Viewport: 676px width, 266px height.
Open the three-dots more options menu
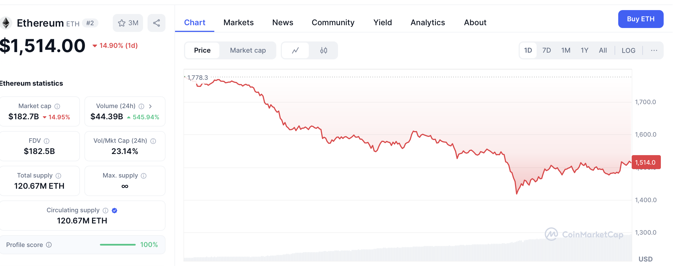(x=654, y=50)
